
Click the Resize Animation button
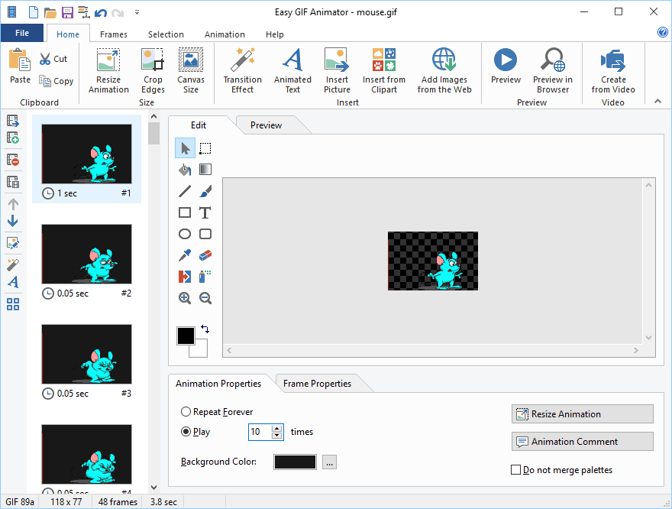[x=582, y=413]
